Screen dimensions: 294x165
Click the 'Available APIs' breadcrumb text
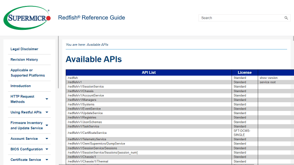click(97, 44)
